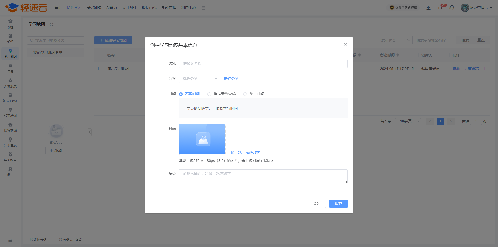Viewport: 498px width, 247px height.
Task: Open the customer service headset icon
Action: [x=452, y=8]
